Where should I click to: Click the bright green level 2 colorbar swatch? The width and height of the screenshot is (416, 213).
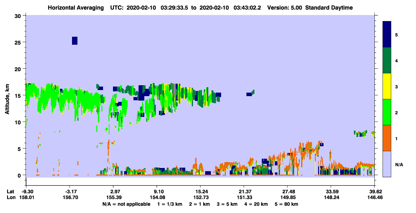(x=387, y=112)
